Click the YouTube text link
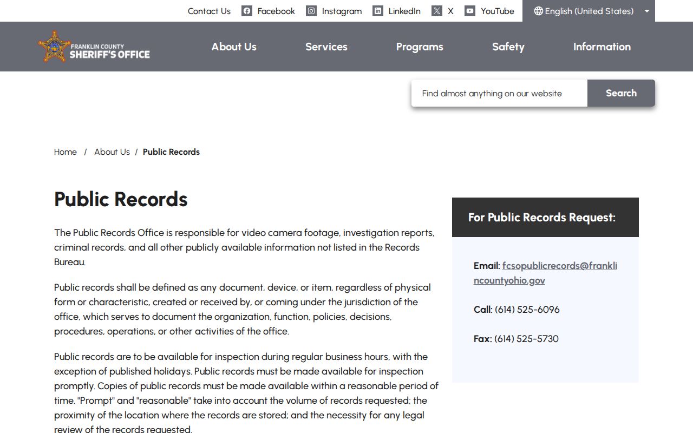Image resolution: width=693 pixels, height=433 pixels. click(498, 11)
